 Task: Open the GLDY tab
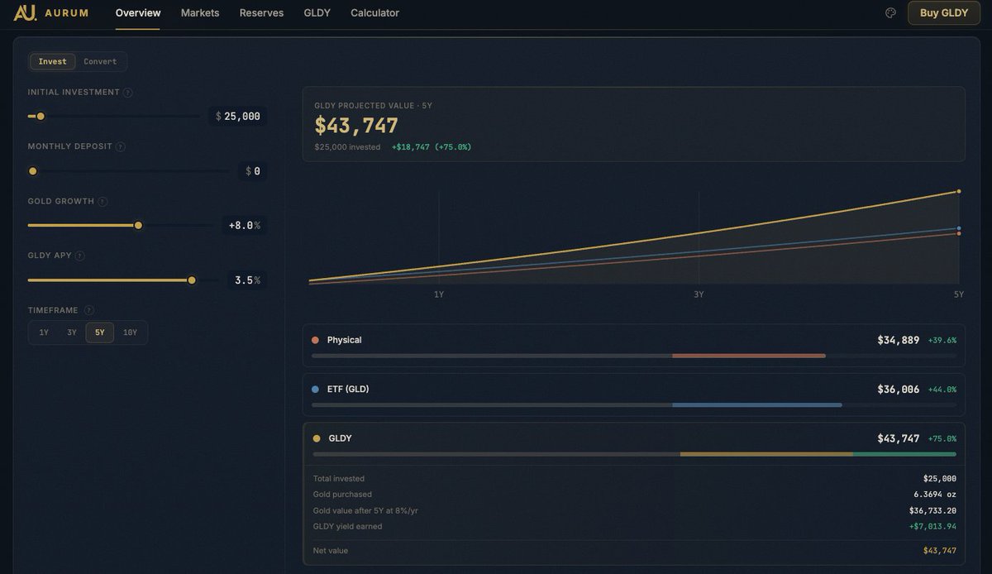pyautogui.click(x=317, y=13)
